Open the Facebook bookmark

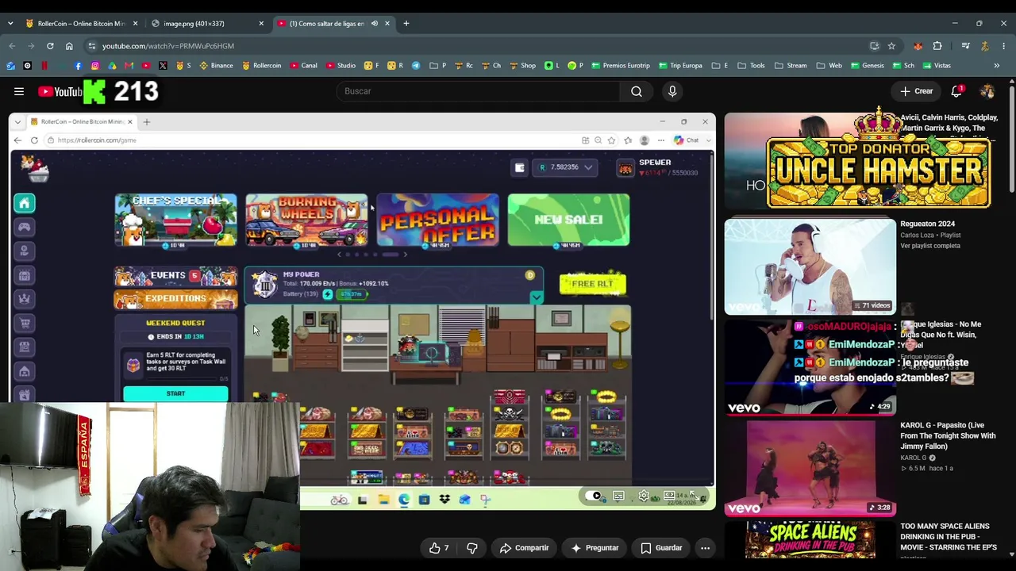pos(78,66)
